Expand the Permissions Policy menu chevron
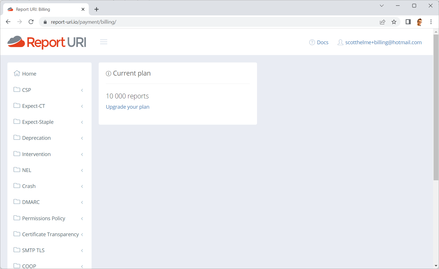Image resolution: width=439 pixels, height=269 pixels. pos(82,219)
